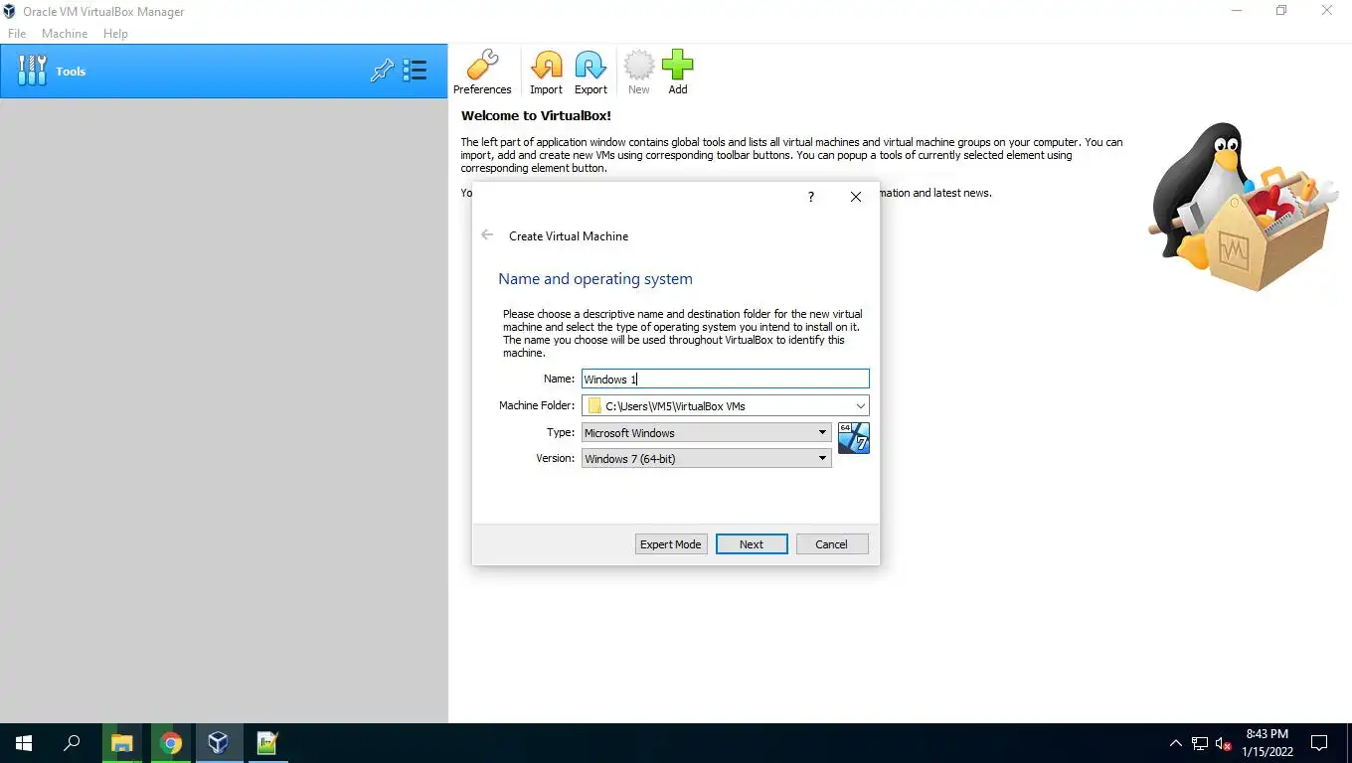
Task: Show hidden tray icons
Action: 1176,743
